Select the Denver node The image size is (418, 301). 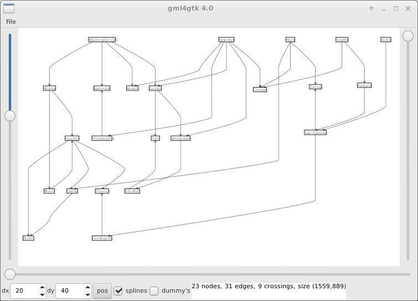pos(316,86)
